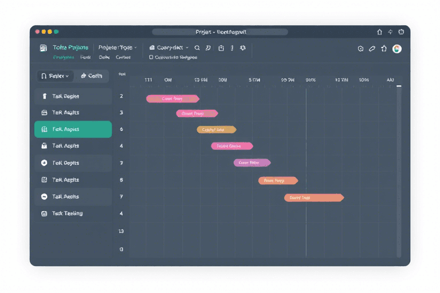Screen dimensions: 440x293
Task: Click the user profile avatar
Action: pyautogui.click(x=396, y=49)
